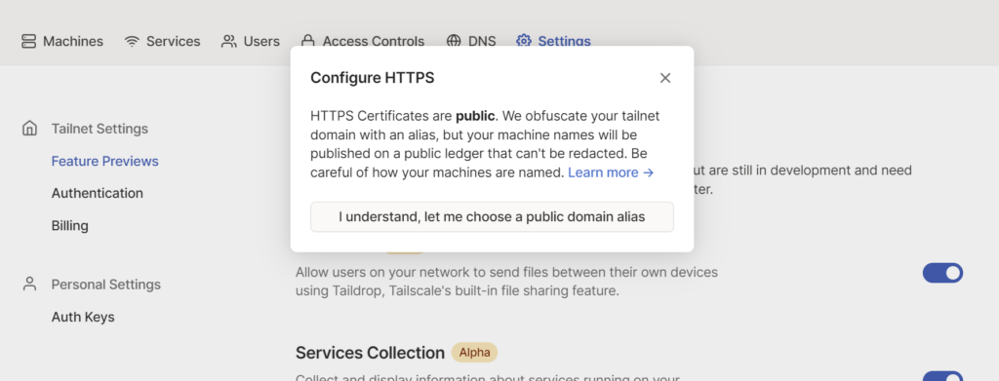
Task: Toggle off the Taildrop file sharing switch
Action: point(942,273)
